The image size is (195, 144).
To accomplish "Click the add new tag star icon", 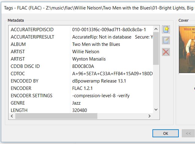I will pos(166,29).
